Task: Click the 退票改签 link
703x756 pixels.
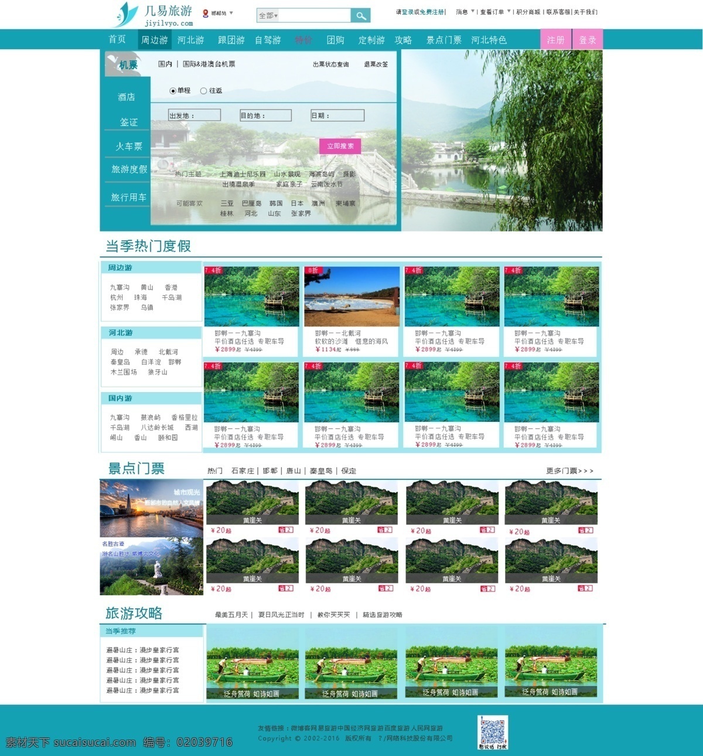Action: coord(376,64)
